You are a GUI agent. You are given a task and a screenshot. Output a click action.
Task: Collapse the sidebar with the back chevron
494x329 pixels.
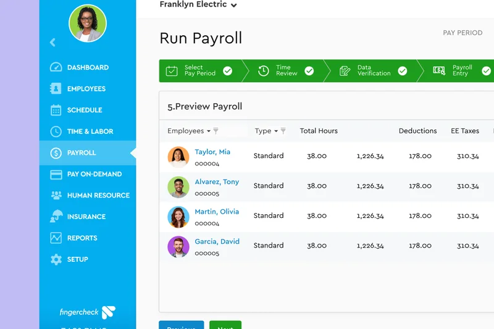52,42
